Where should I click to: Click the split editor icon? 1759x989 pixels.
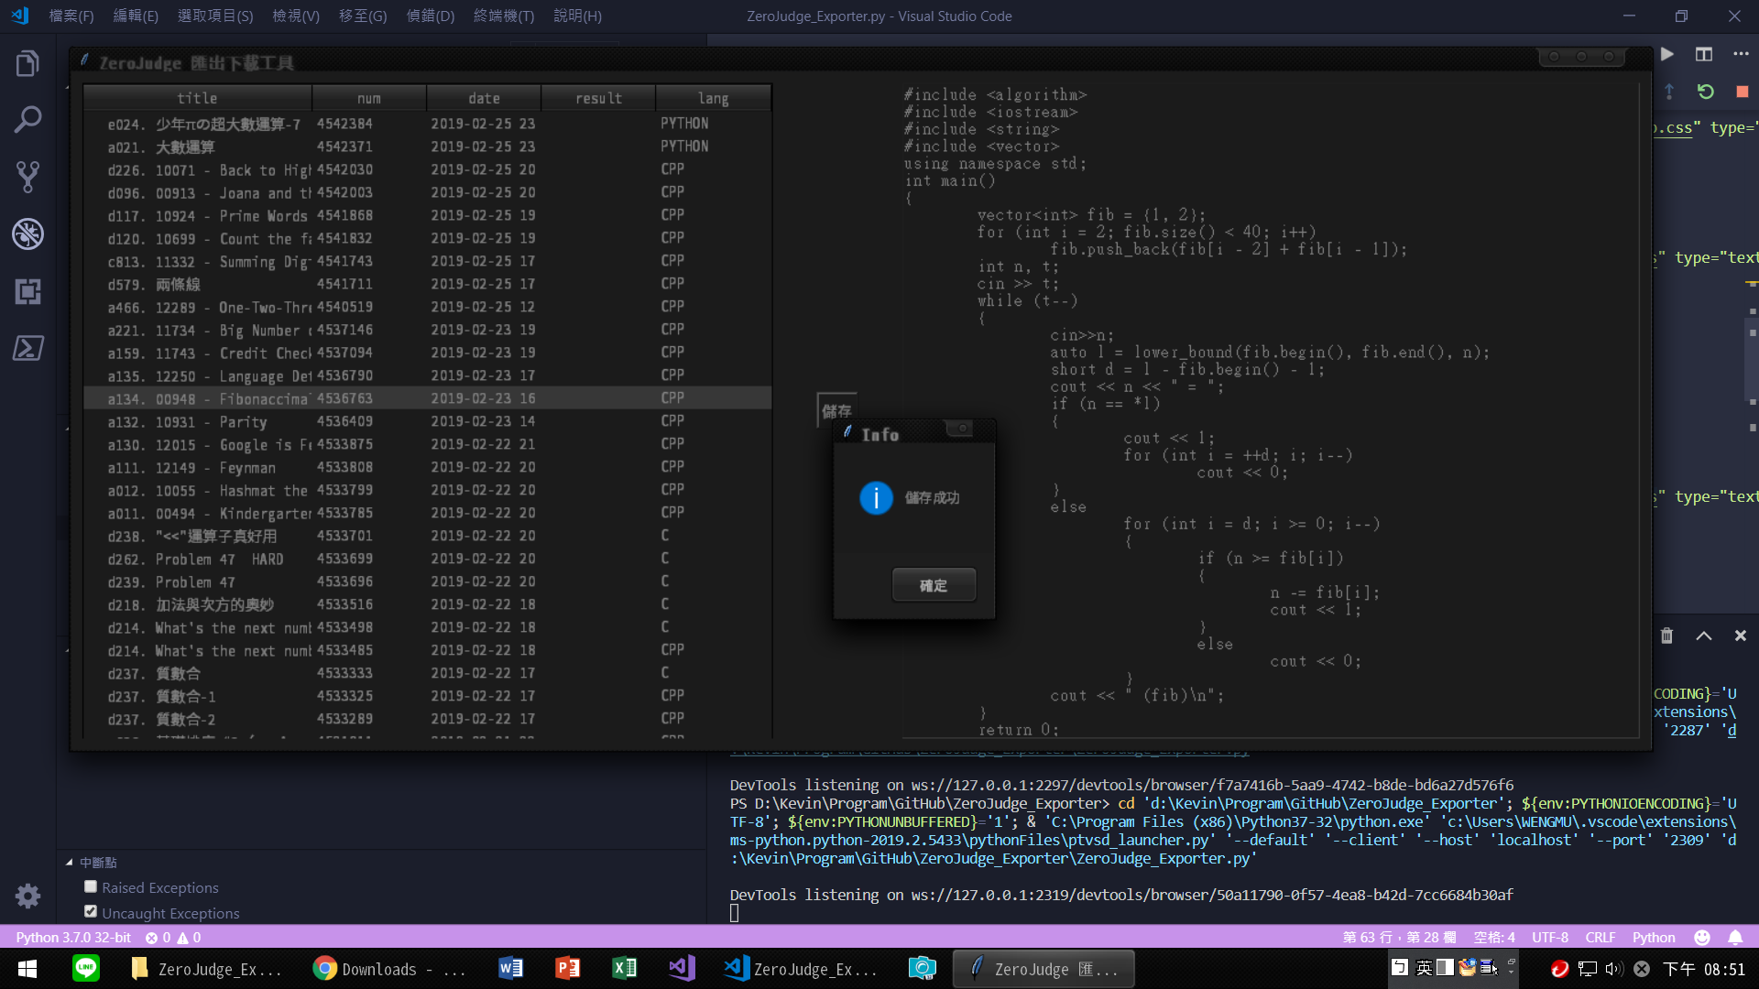[1704, 55]
